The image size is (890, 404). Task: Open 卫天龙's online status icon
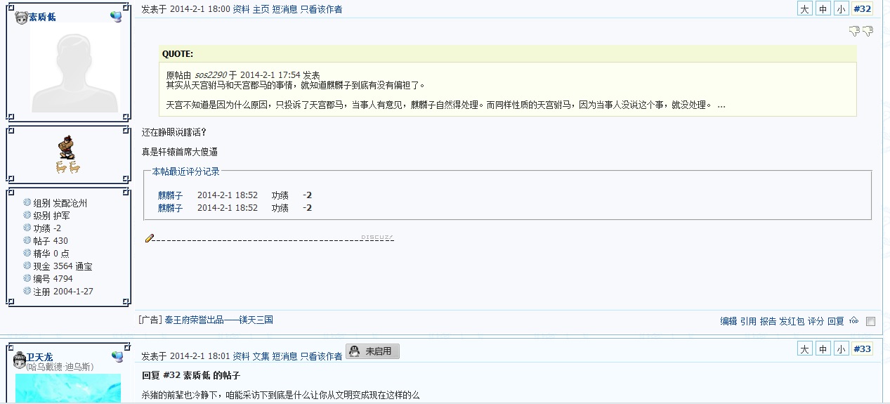(x=116, y=357)
